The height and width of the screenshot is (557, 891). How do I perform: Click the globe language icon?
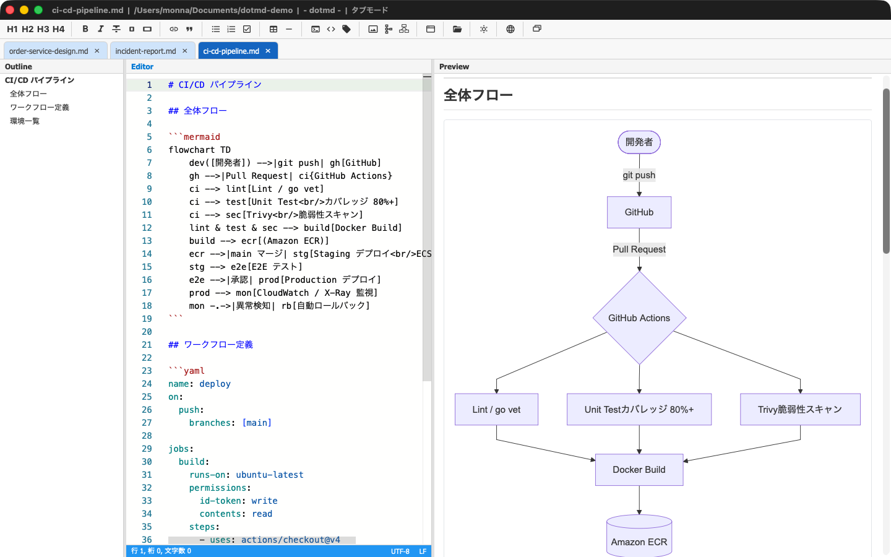click(x=510, y=29)
